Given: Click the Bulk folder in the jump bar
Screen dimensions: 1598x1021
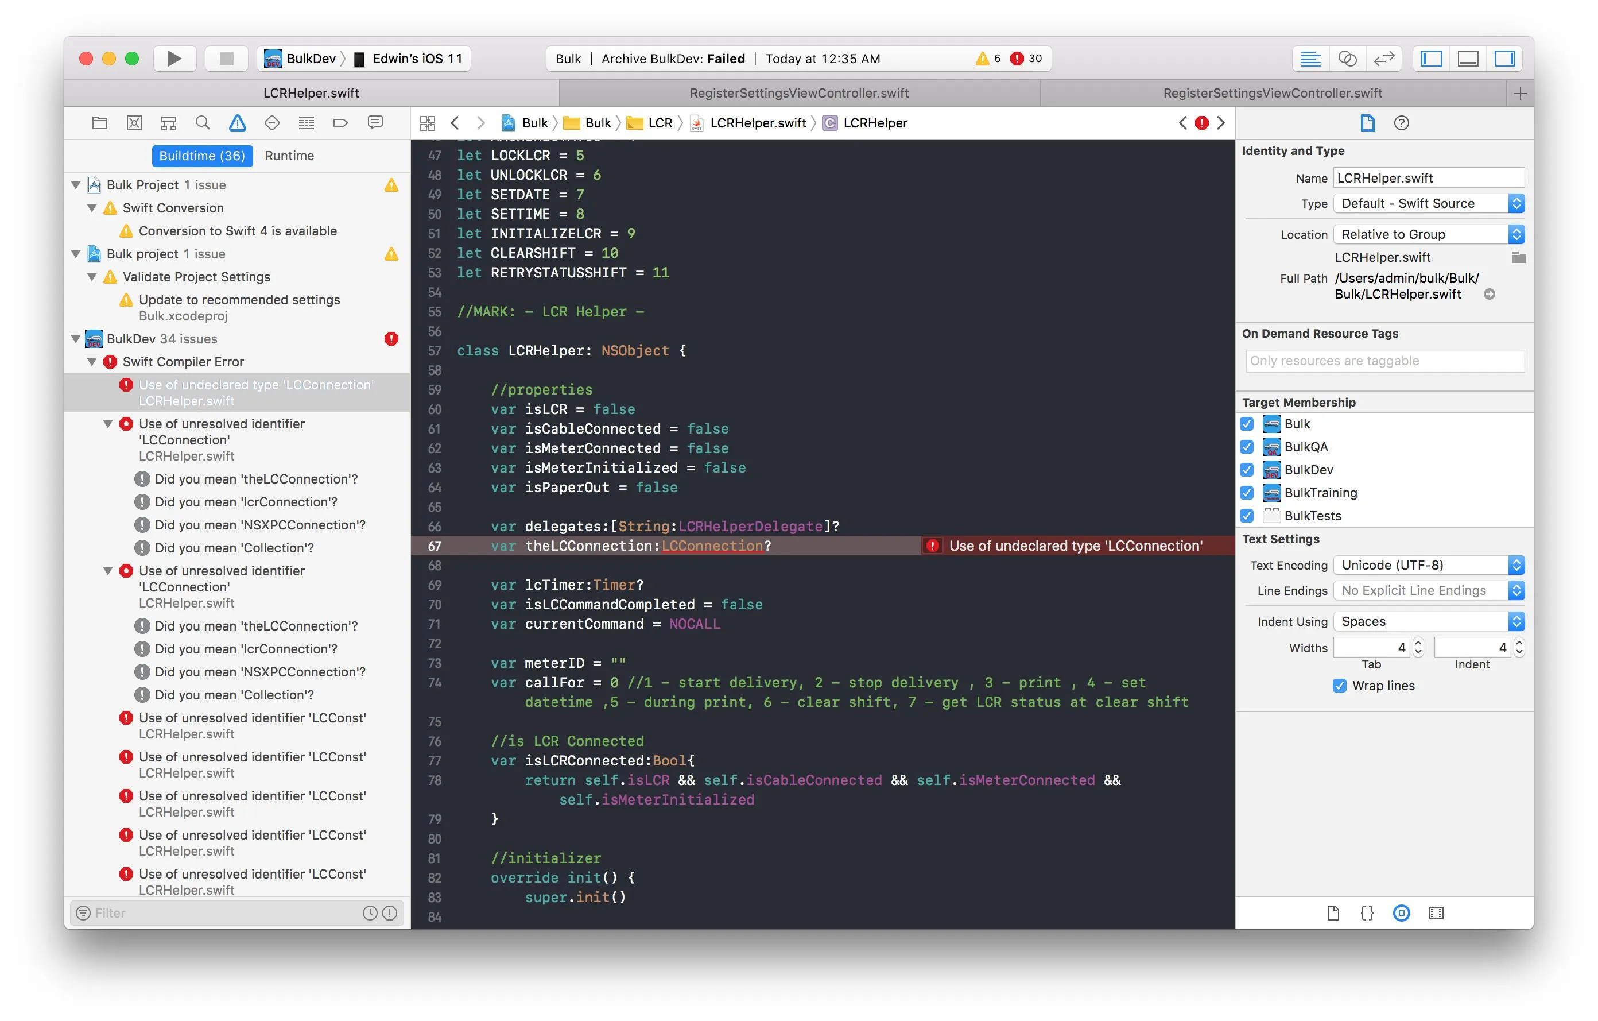Looking at the screenshot, I should [x=598, y=123].
